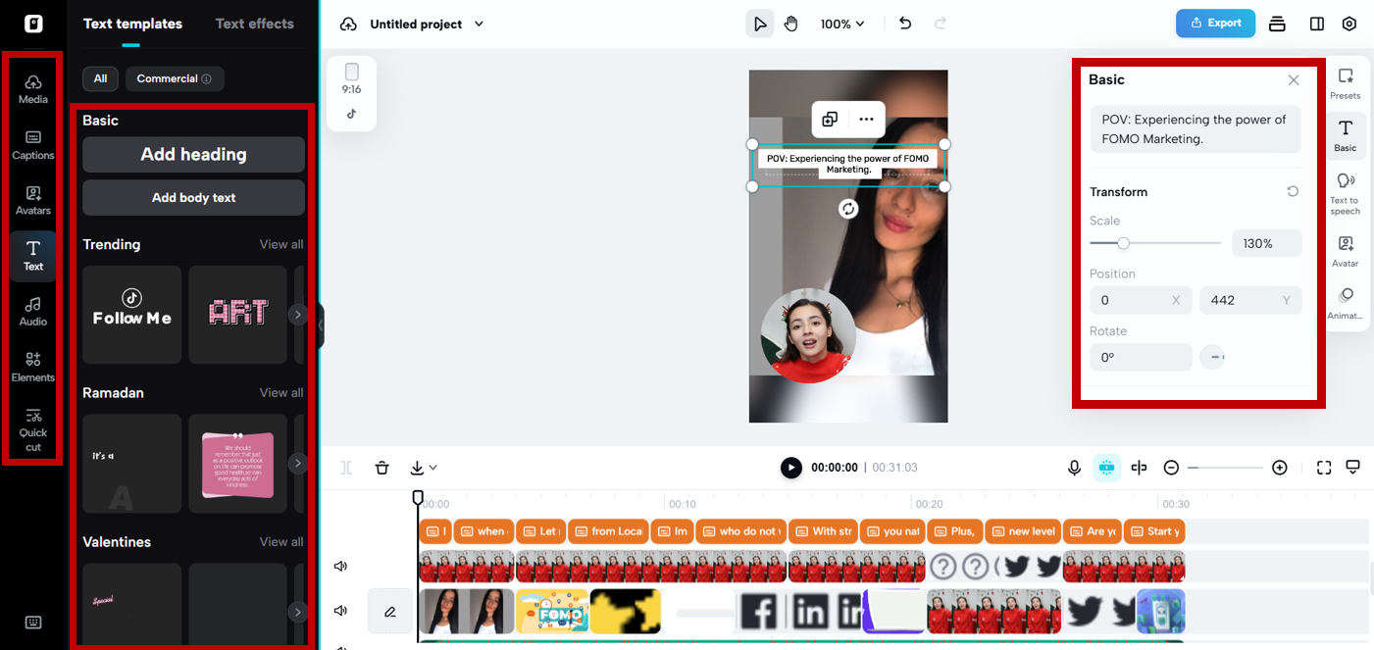Screen dimensions: 1374x650
Task: Open the zoom level 100% dropdown
Action: pos(841,24)
